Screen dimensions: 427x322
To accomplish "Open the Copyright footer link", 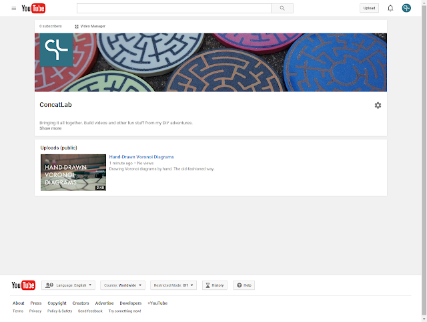I will 57,303.
